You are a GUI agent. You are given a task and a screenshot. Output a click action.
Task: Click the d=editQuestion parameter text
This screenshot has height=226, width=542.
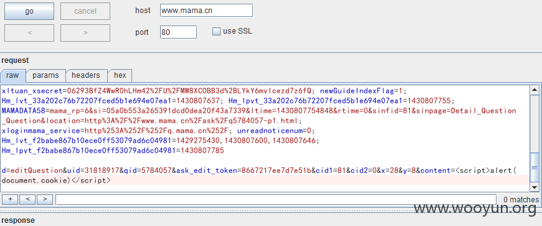[32, 171]
